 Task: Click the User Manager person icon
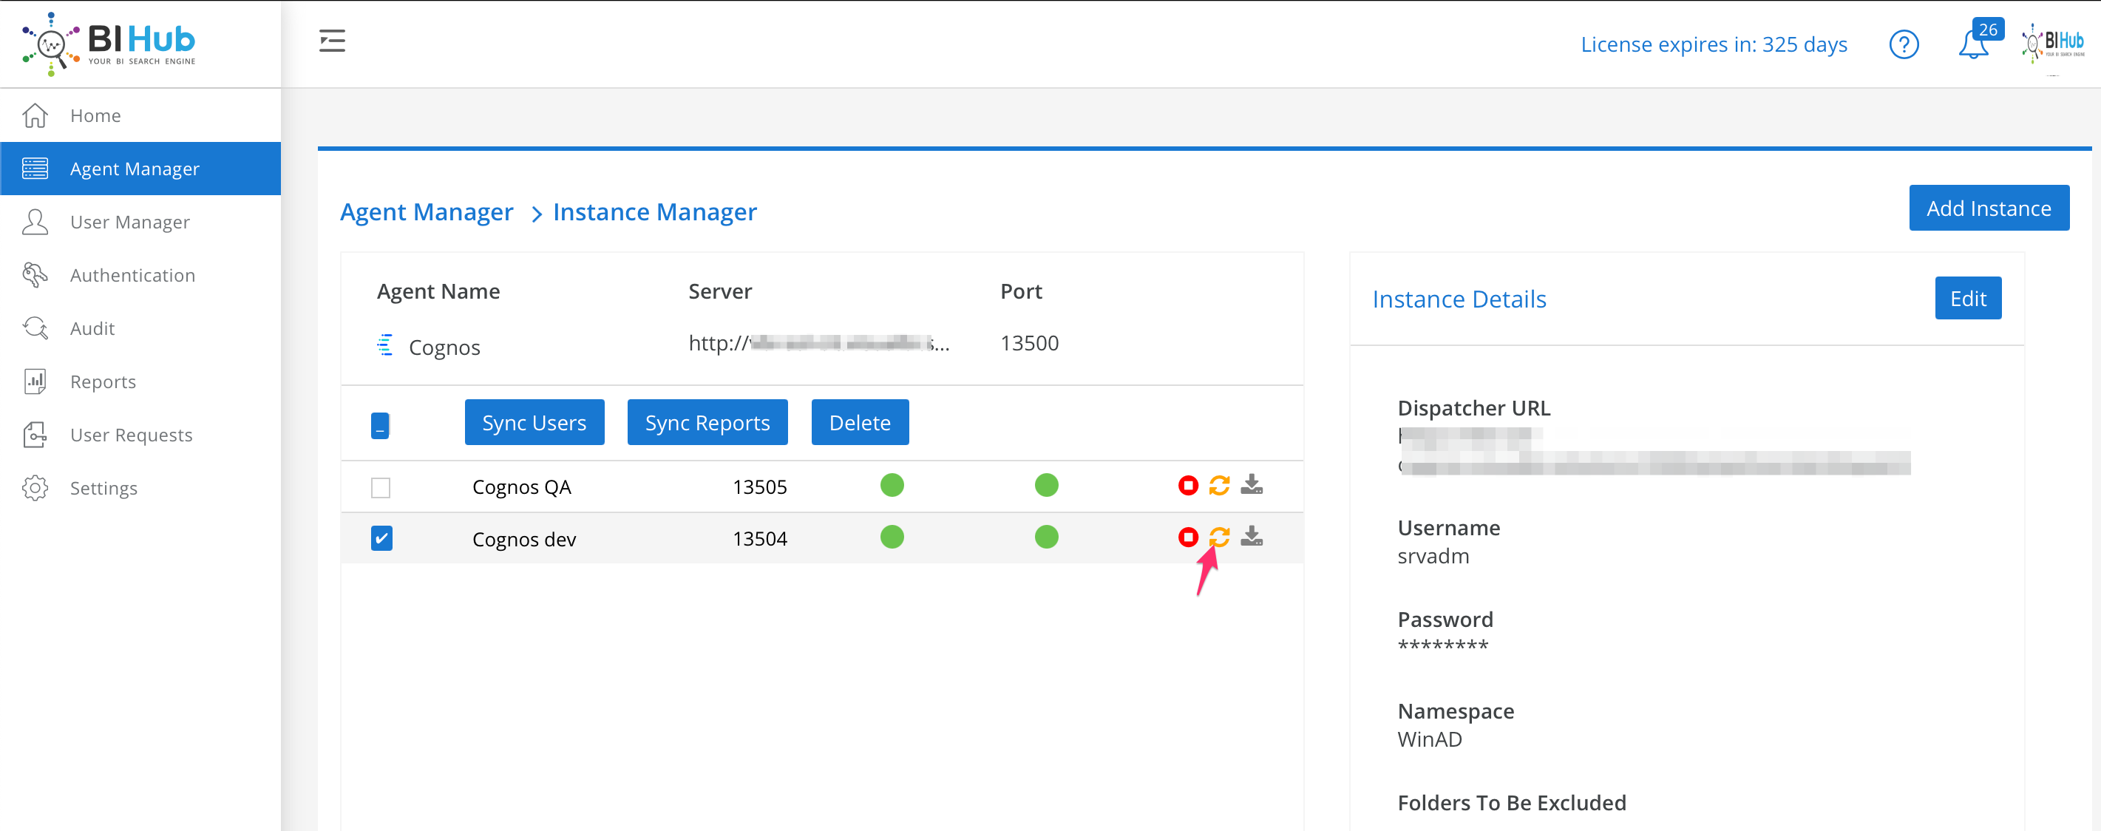[x=35, y=222]
